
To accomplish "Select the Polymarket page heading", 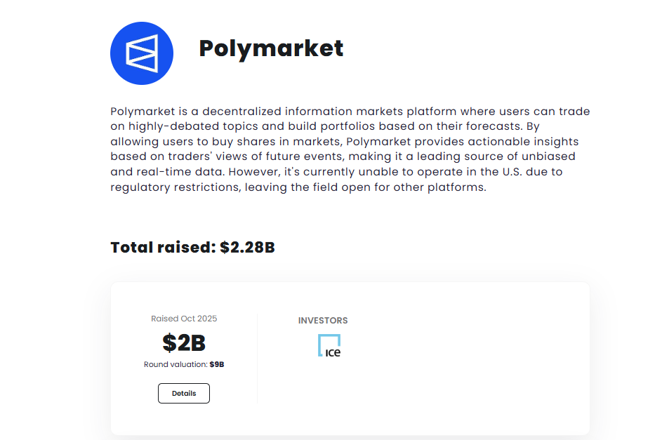I will tap(271, 48).
